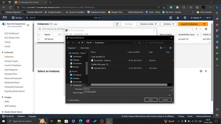
Task: Open Edge settings and more menu
Action: (x=210, y=7)
